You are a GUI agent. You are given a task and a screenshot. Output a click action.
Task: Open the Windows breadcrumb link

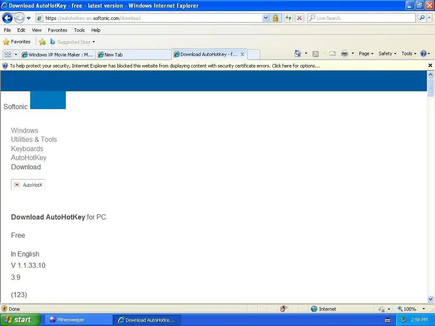24,130
